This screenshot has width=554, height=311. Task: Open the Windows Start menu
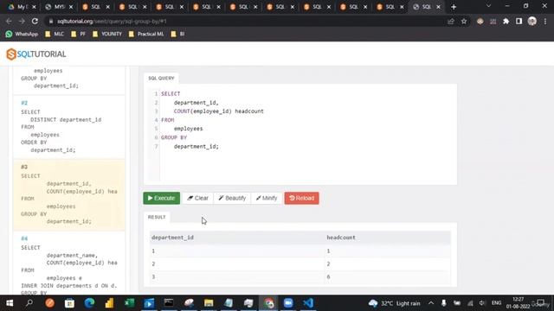tap(10, 303)
